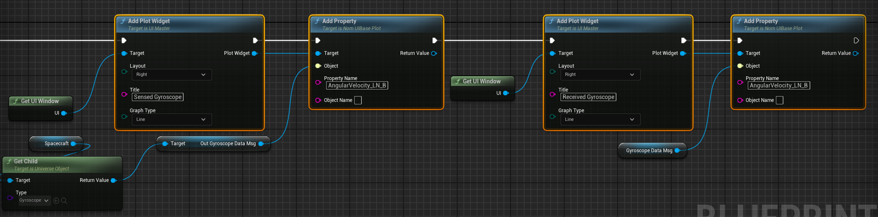Click Plot Widget output pin on Received Gyroscope node

click(682, 53)
